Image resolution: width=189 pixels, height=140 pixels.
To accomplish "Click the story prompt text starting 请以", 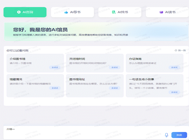I will [x=153, y=86].
